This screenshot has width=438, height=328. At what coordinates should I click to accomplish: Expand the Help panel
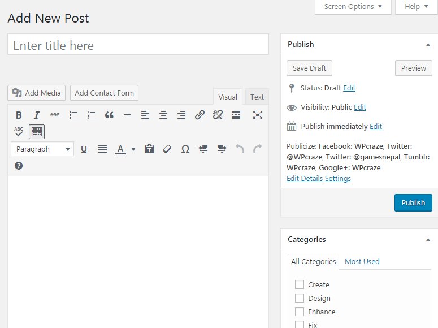pos(417,6)
